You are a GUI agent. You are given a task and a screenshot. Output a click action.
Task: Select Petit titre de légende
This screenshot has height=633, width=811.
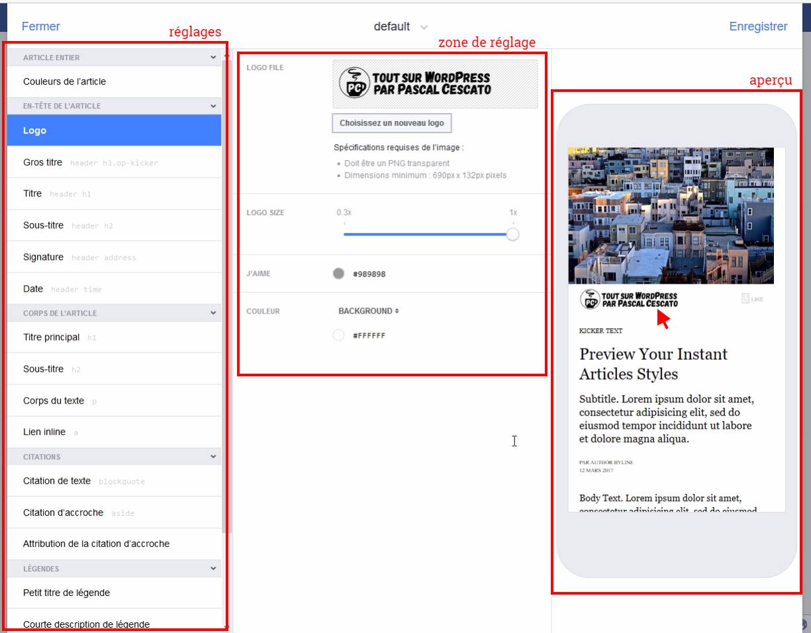click(x=114, y=593)
